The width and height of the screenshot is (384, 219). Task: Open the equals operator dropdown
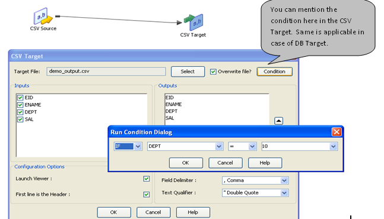[252, 146]
